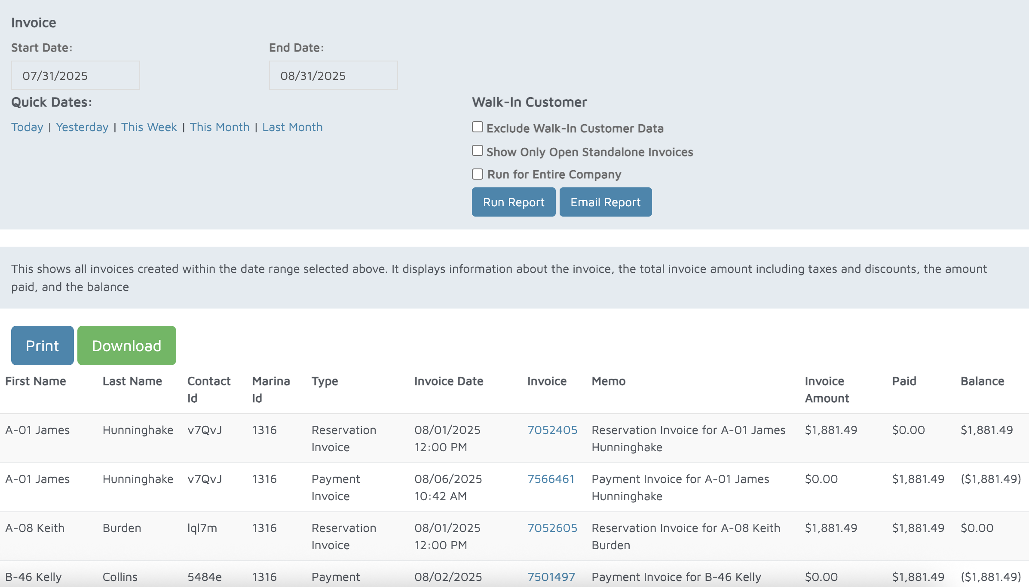Open payment invoice 7566461
Image resolution: width=1029 pixels, height=587 pixels.
[x=551, y=479]
